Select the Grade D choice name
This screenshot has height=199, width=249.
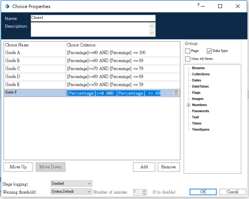click(x=35, y=77)
